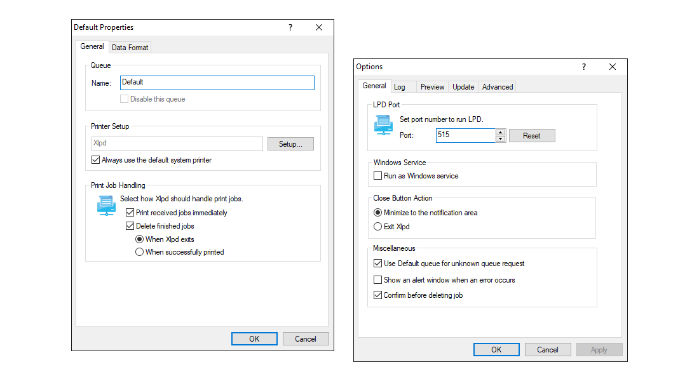Increase port number with up spinner arrow
Viewport: 699px width, 381px height.
(x=500, y=132)
